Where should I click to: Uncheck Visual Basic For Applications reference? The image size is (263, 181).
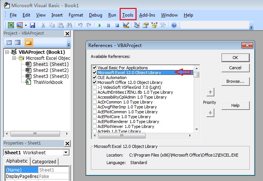tap(94, 68)
